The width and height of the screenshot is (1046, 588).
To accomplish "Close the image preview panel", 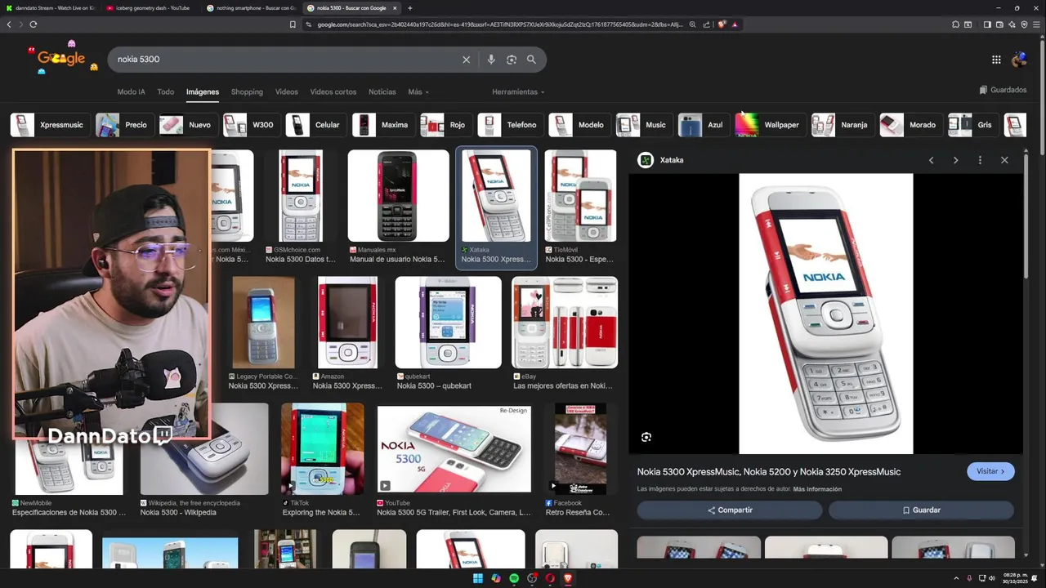I will point(1004,160).
